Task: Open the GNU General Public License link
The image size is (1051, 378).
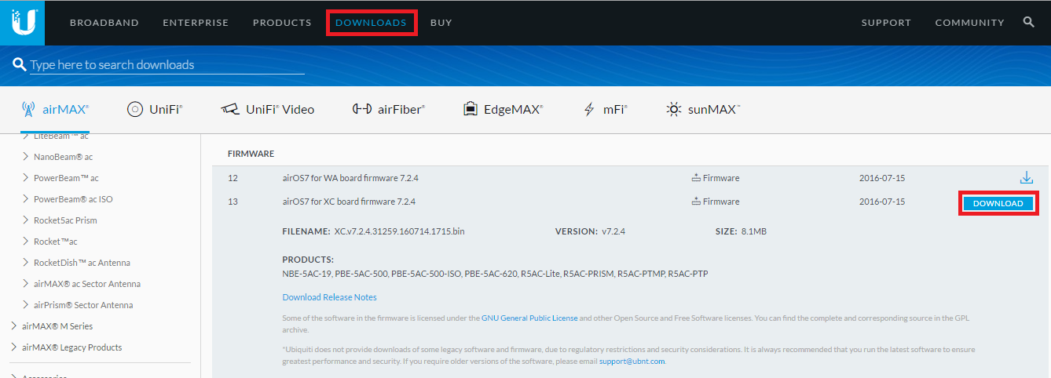Action: click(529, 318)
